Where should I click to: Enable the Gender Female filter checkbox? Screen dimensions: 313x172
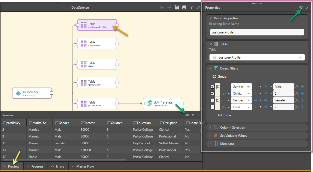coord(212,100)
